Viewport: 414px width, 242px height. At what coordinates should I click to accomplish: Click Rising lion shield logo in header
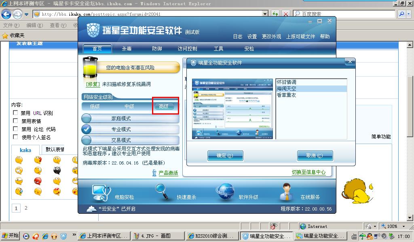93,30
